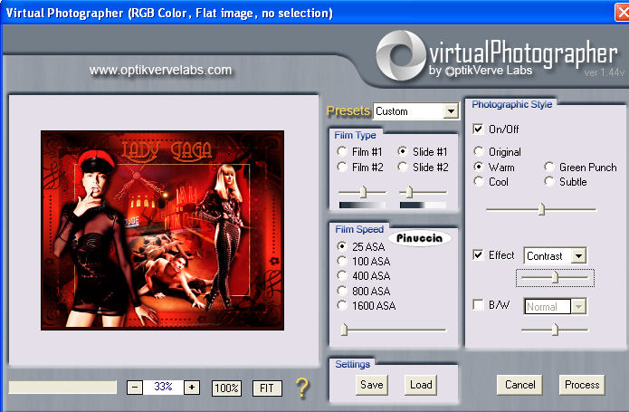Choose 400 ASA film speed
This screenshot has width=629, height=412.
[342, 275]
